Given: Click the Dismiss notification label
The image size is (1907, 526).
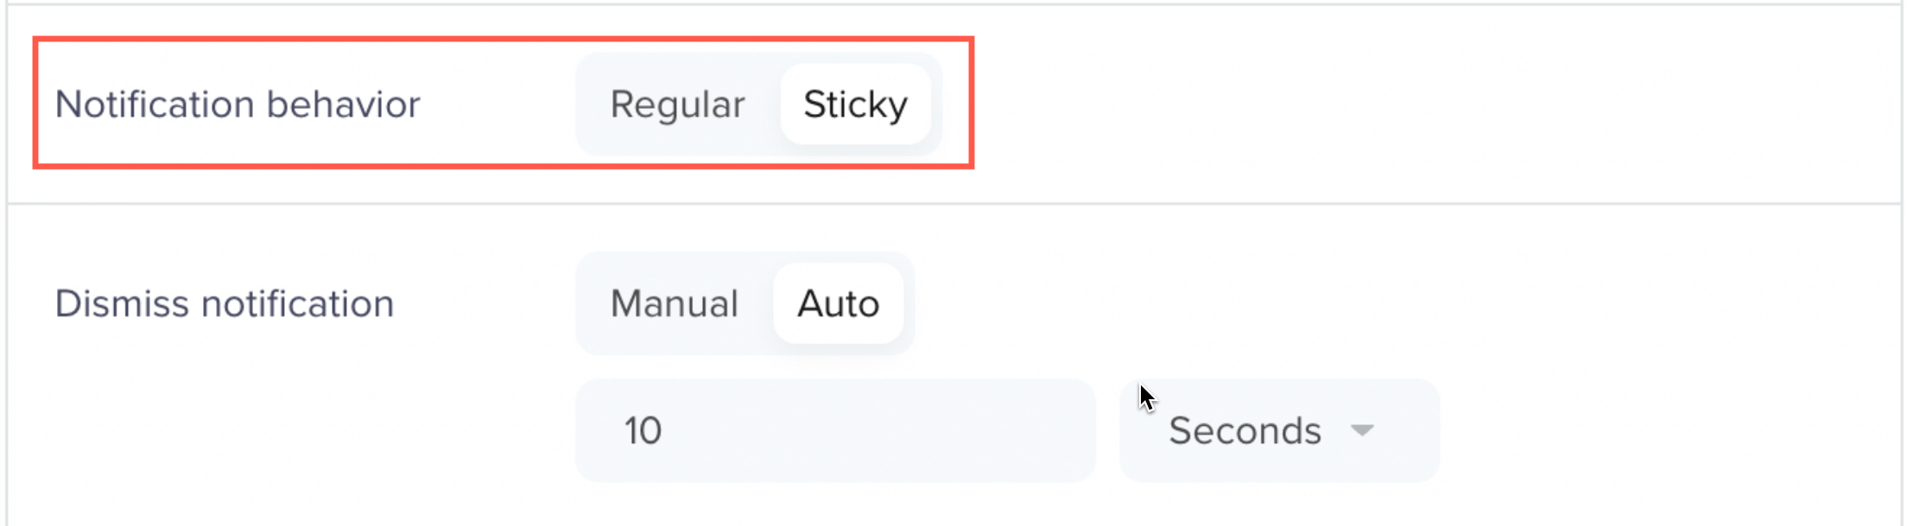Looking at the screenshot, I should pos(225,304).
